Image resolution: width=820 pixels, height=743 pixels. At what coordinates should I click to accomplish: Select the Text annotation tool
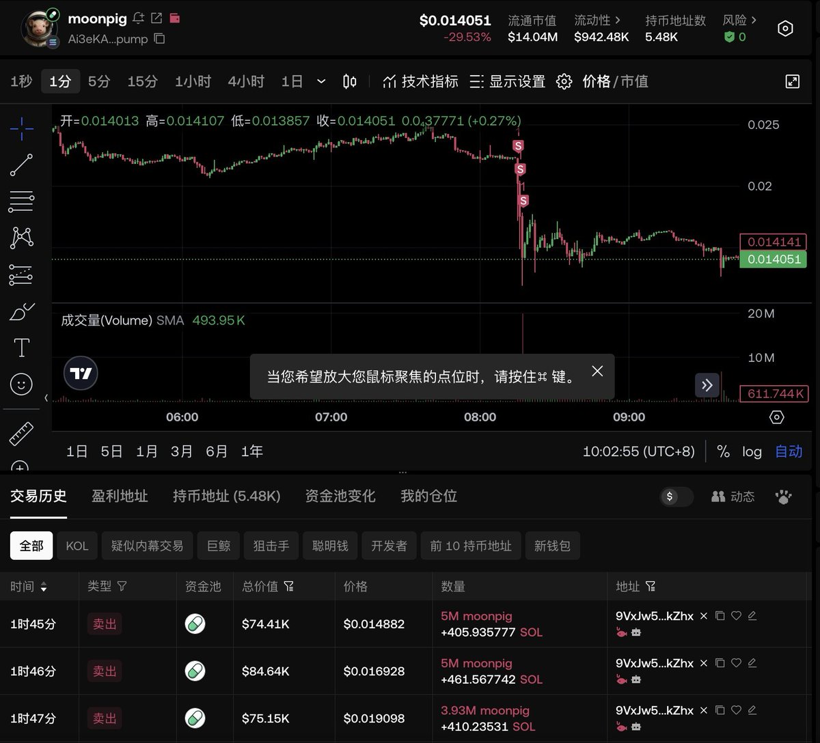(x=21, y=348)
